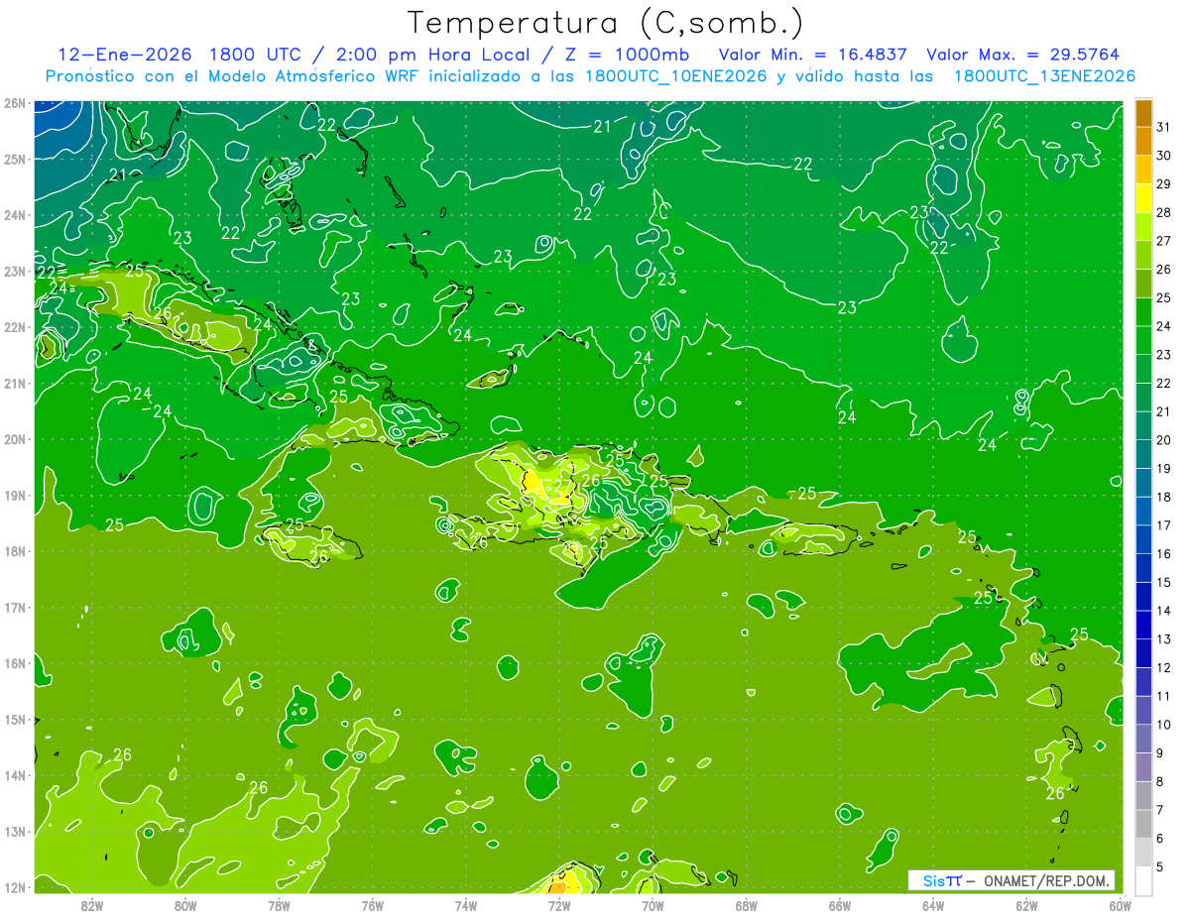The image size is (1190, 919).
Task: Pick the orange-brown legend swatch above 31
Action: (x=1143, y=113)
